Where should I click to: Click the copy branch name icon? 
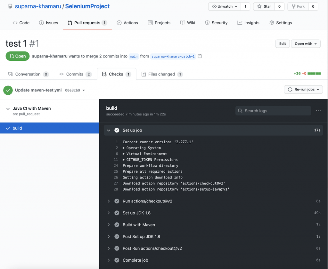[200, 56]
